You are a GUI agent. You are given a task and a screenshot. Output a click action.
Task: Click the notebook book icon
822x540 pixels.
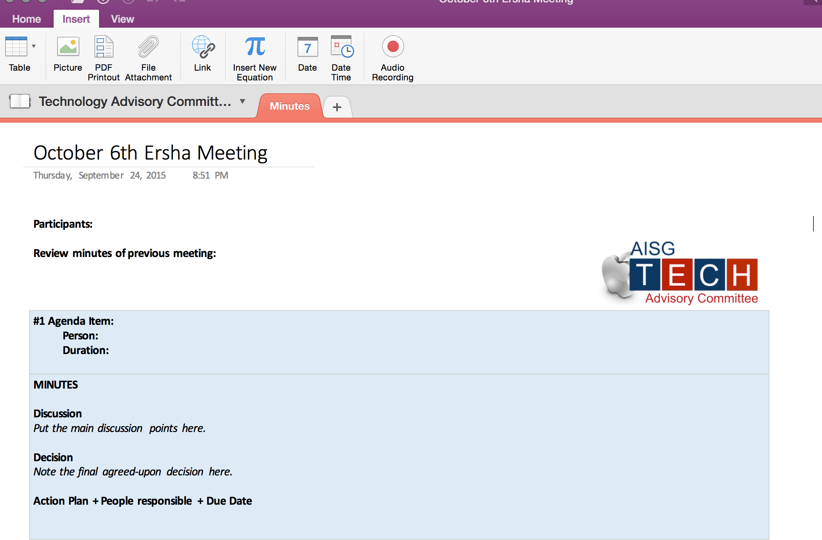tap(20, 102)
